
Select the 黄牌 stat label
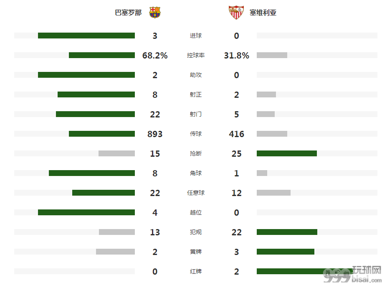(x=196, y=252)
